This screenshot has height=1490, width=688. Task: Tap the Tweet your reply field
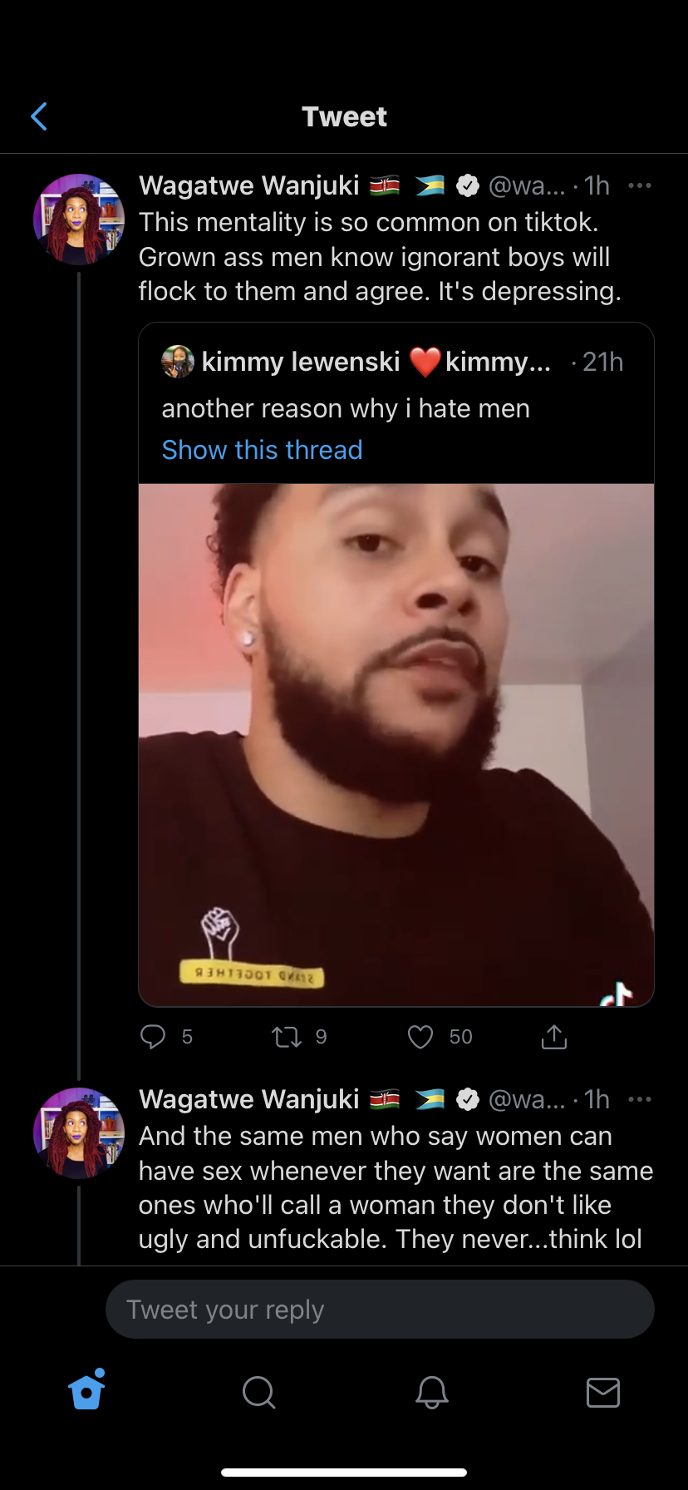point(380,1310)
